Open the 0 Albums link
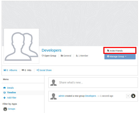This screenshot has width=140, height=113. (10, 70)
